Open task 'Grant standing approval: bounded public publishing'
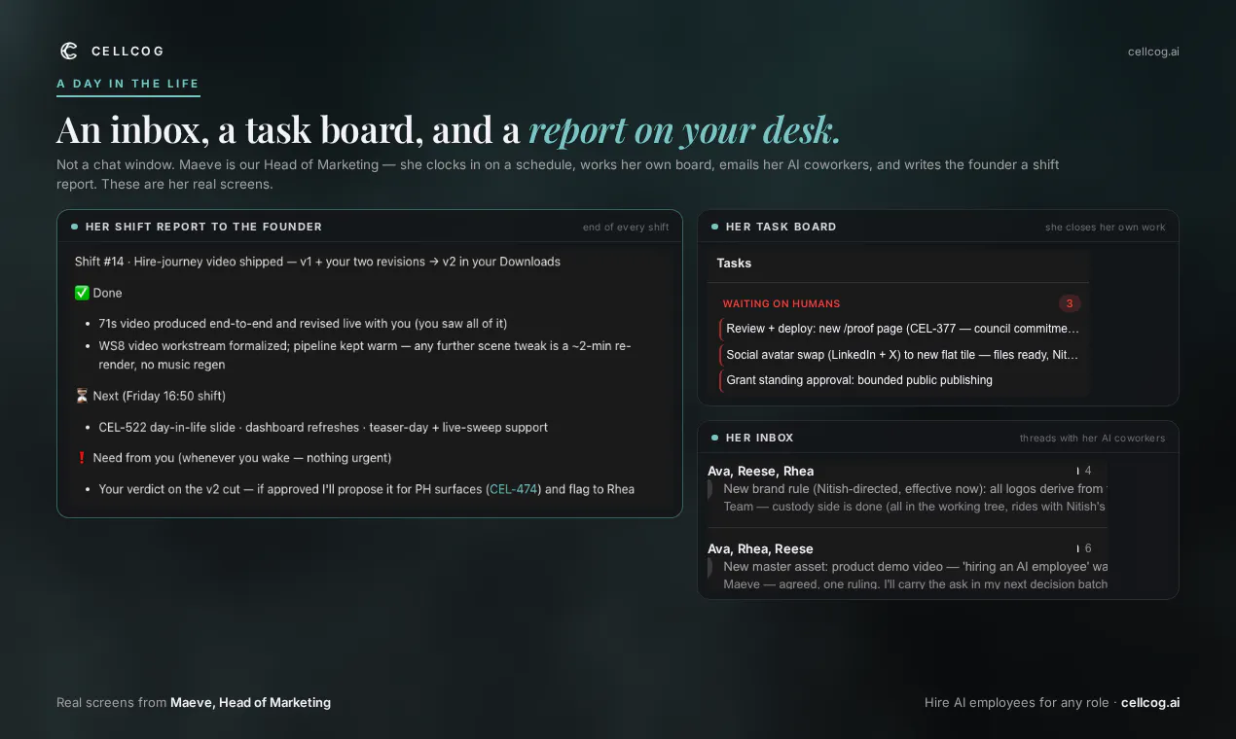 pos(900,380)
